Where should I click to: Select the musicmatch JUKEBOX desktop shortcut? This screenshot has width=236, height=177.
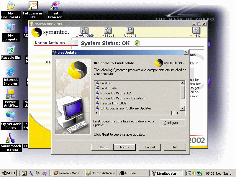[x=11, y=143]
